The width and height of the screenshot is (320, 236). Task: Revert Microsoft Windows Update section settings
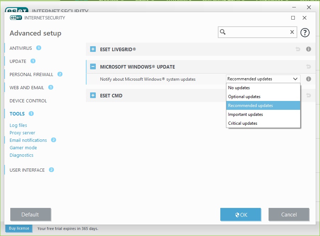[308, 66]
